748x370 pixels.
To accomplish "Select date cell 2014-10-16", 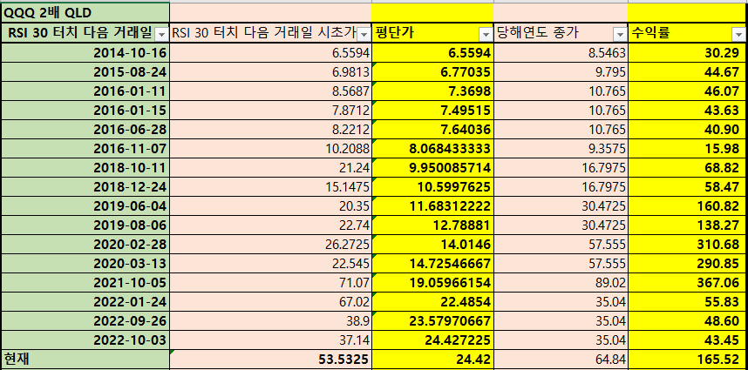I will click(x=85, y=53).
